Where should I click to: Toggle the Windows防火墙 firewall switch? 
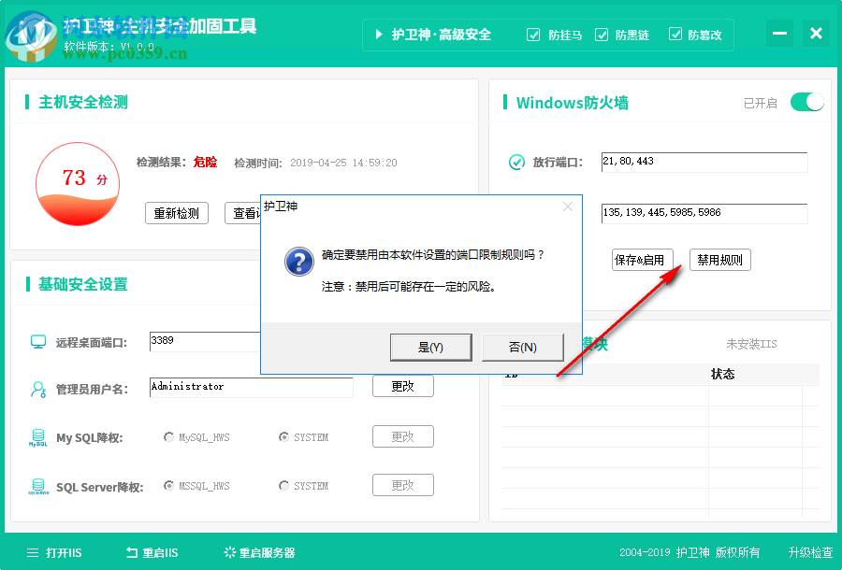pyautogui.click(x=806, y=101)
